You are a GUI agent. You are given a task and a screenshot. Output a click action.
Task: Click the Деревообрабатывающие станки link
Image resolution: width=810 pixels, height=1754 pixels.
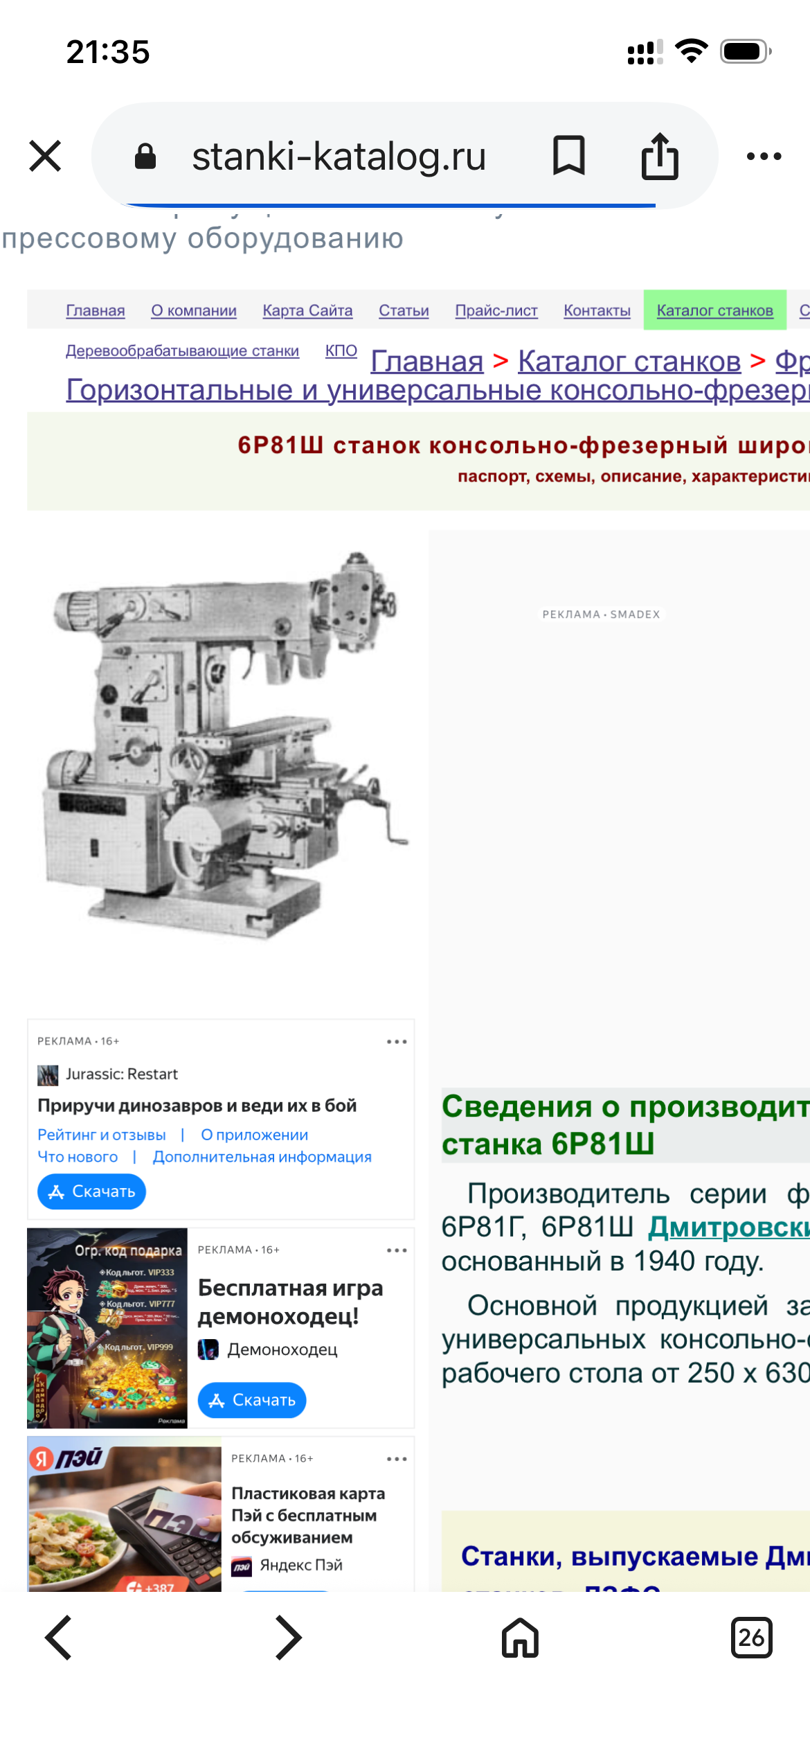(182, 351)
